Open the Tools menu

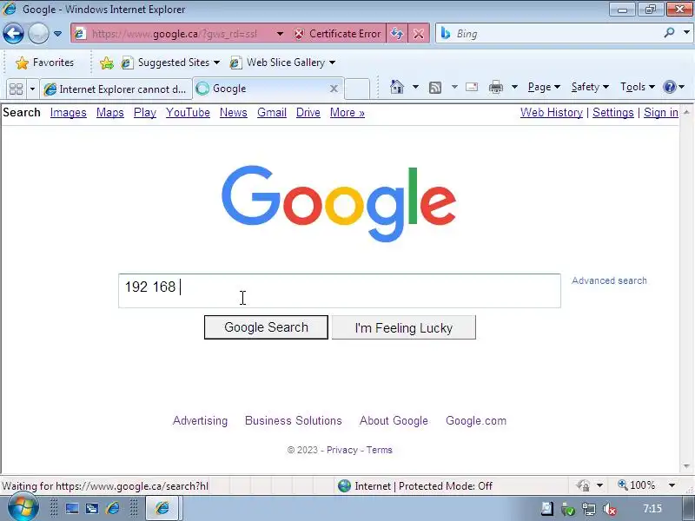pos(638,87)
